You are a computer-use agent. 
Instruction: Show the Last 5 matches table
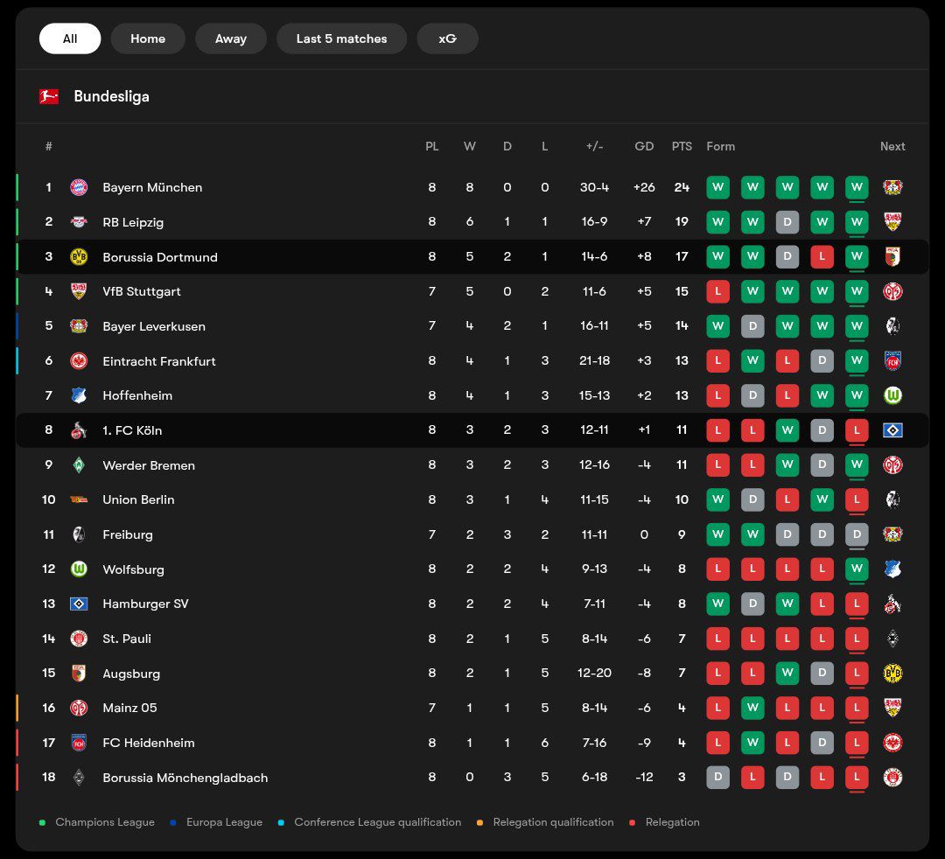pos(341,38)
